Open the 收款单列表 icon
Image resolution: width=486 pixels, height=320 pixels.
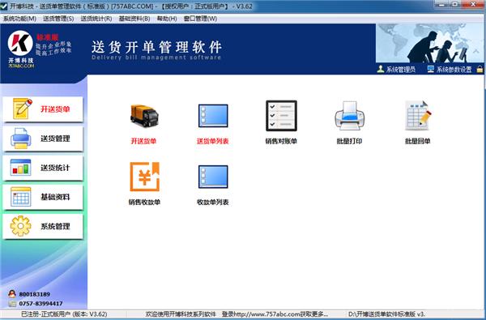coord(213,177)
